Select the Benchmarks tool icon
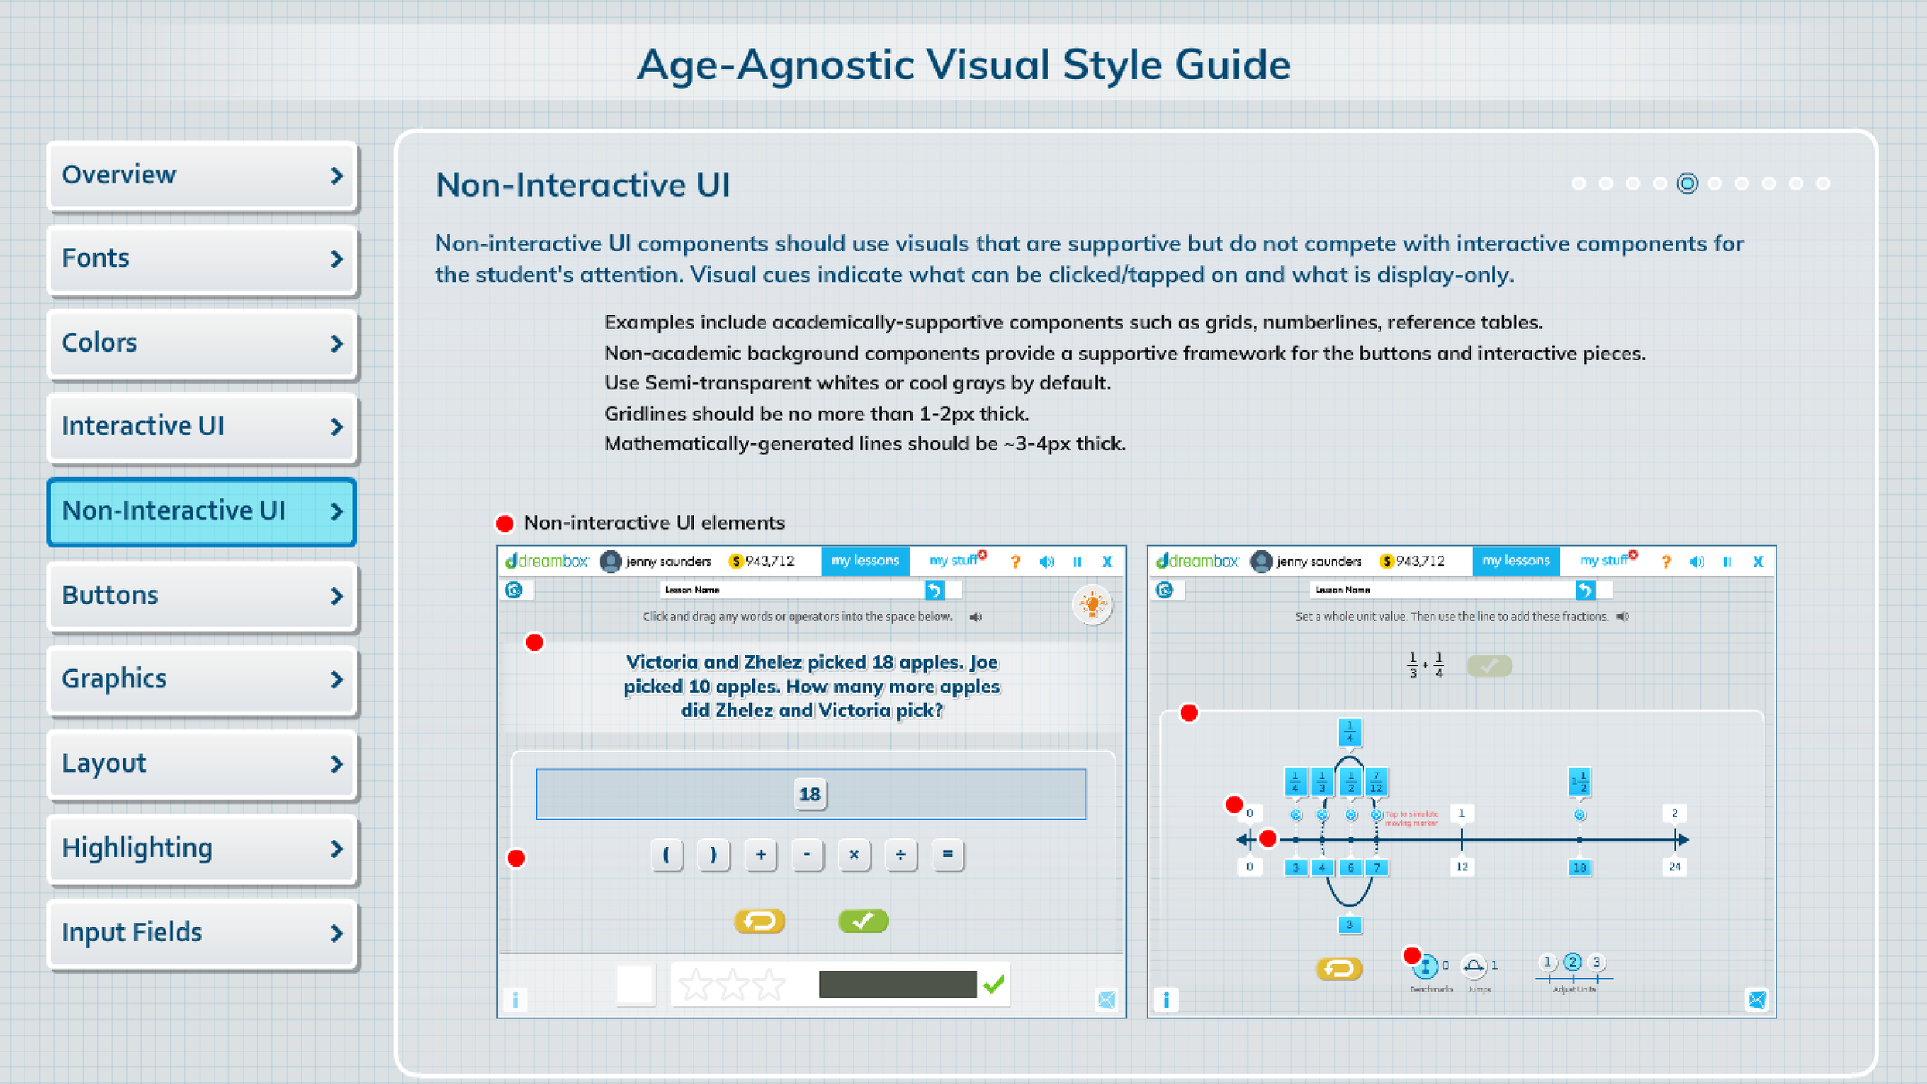This screenshot has height=1084, width=1927. 1425,965
